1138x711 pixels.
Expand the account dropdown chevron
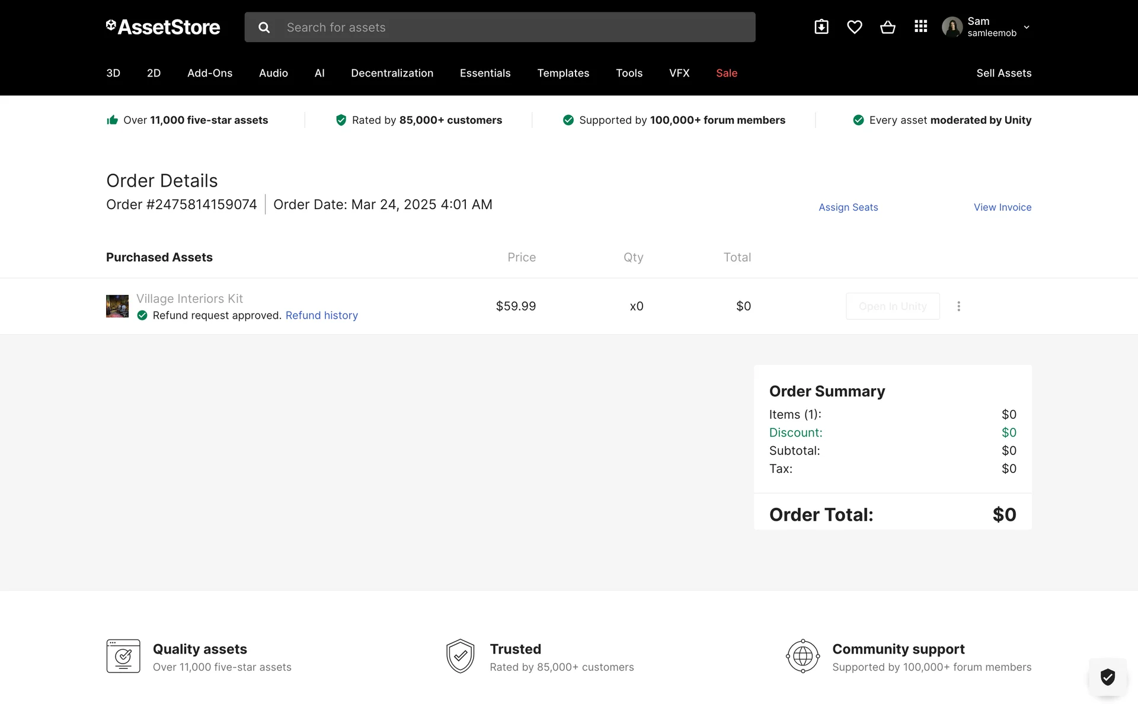click(1027, 27)
